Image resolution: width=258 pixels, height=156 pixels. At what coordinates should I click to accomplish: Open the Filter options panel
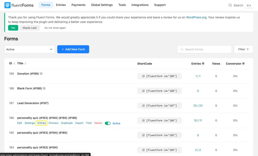(x=243, y=49)
